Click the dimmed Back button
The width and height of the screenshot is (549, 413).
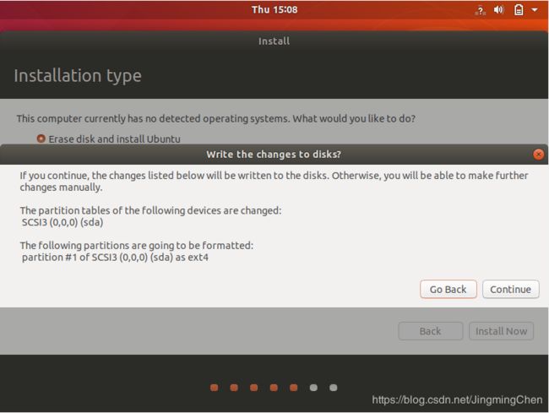coord(430,331)
